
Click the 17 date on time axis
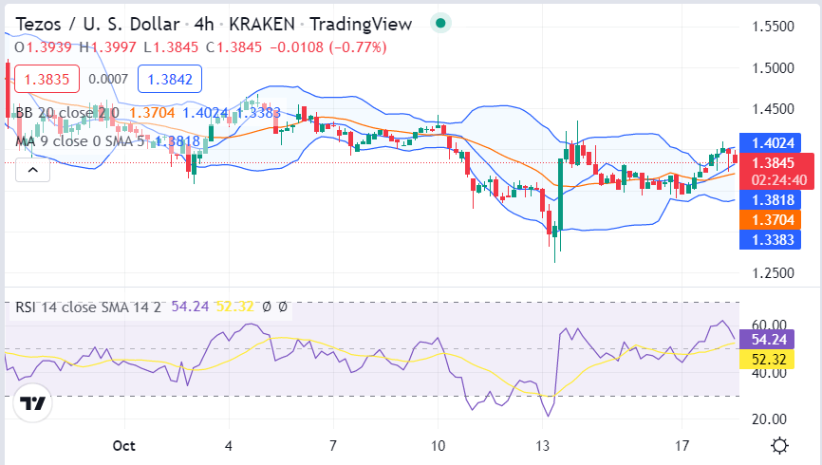click(682, 446)
